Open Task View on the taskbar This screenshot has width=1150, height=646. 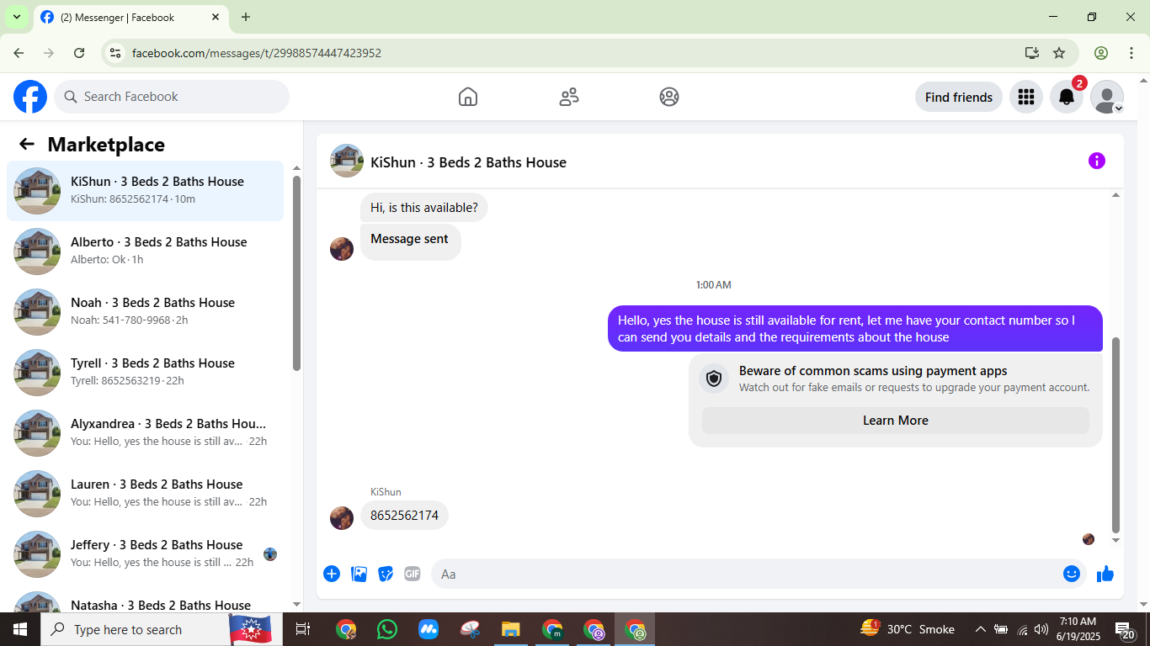point(303,629)
